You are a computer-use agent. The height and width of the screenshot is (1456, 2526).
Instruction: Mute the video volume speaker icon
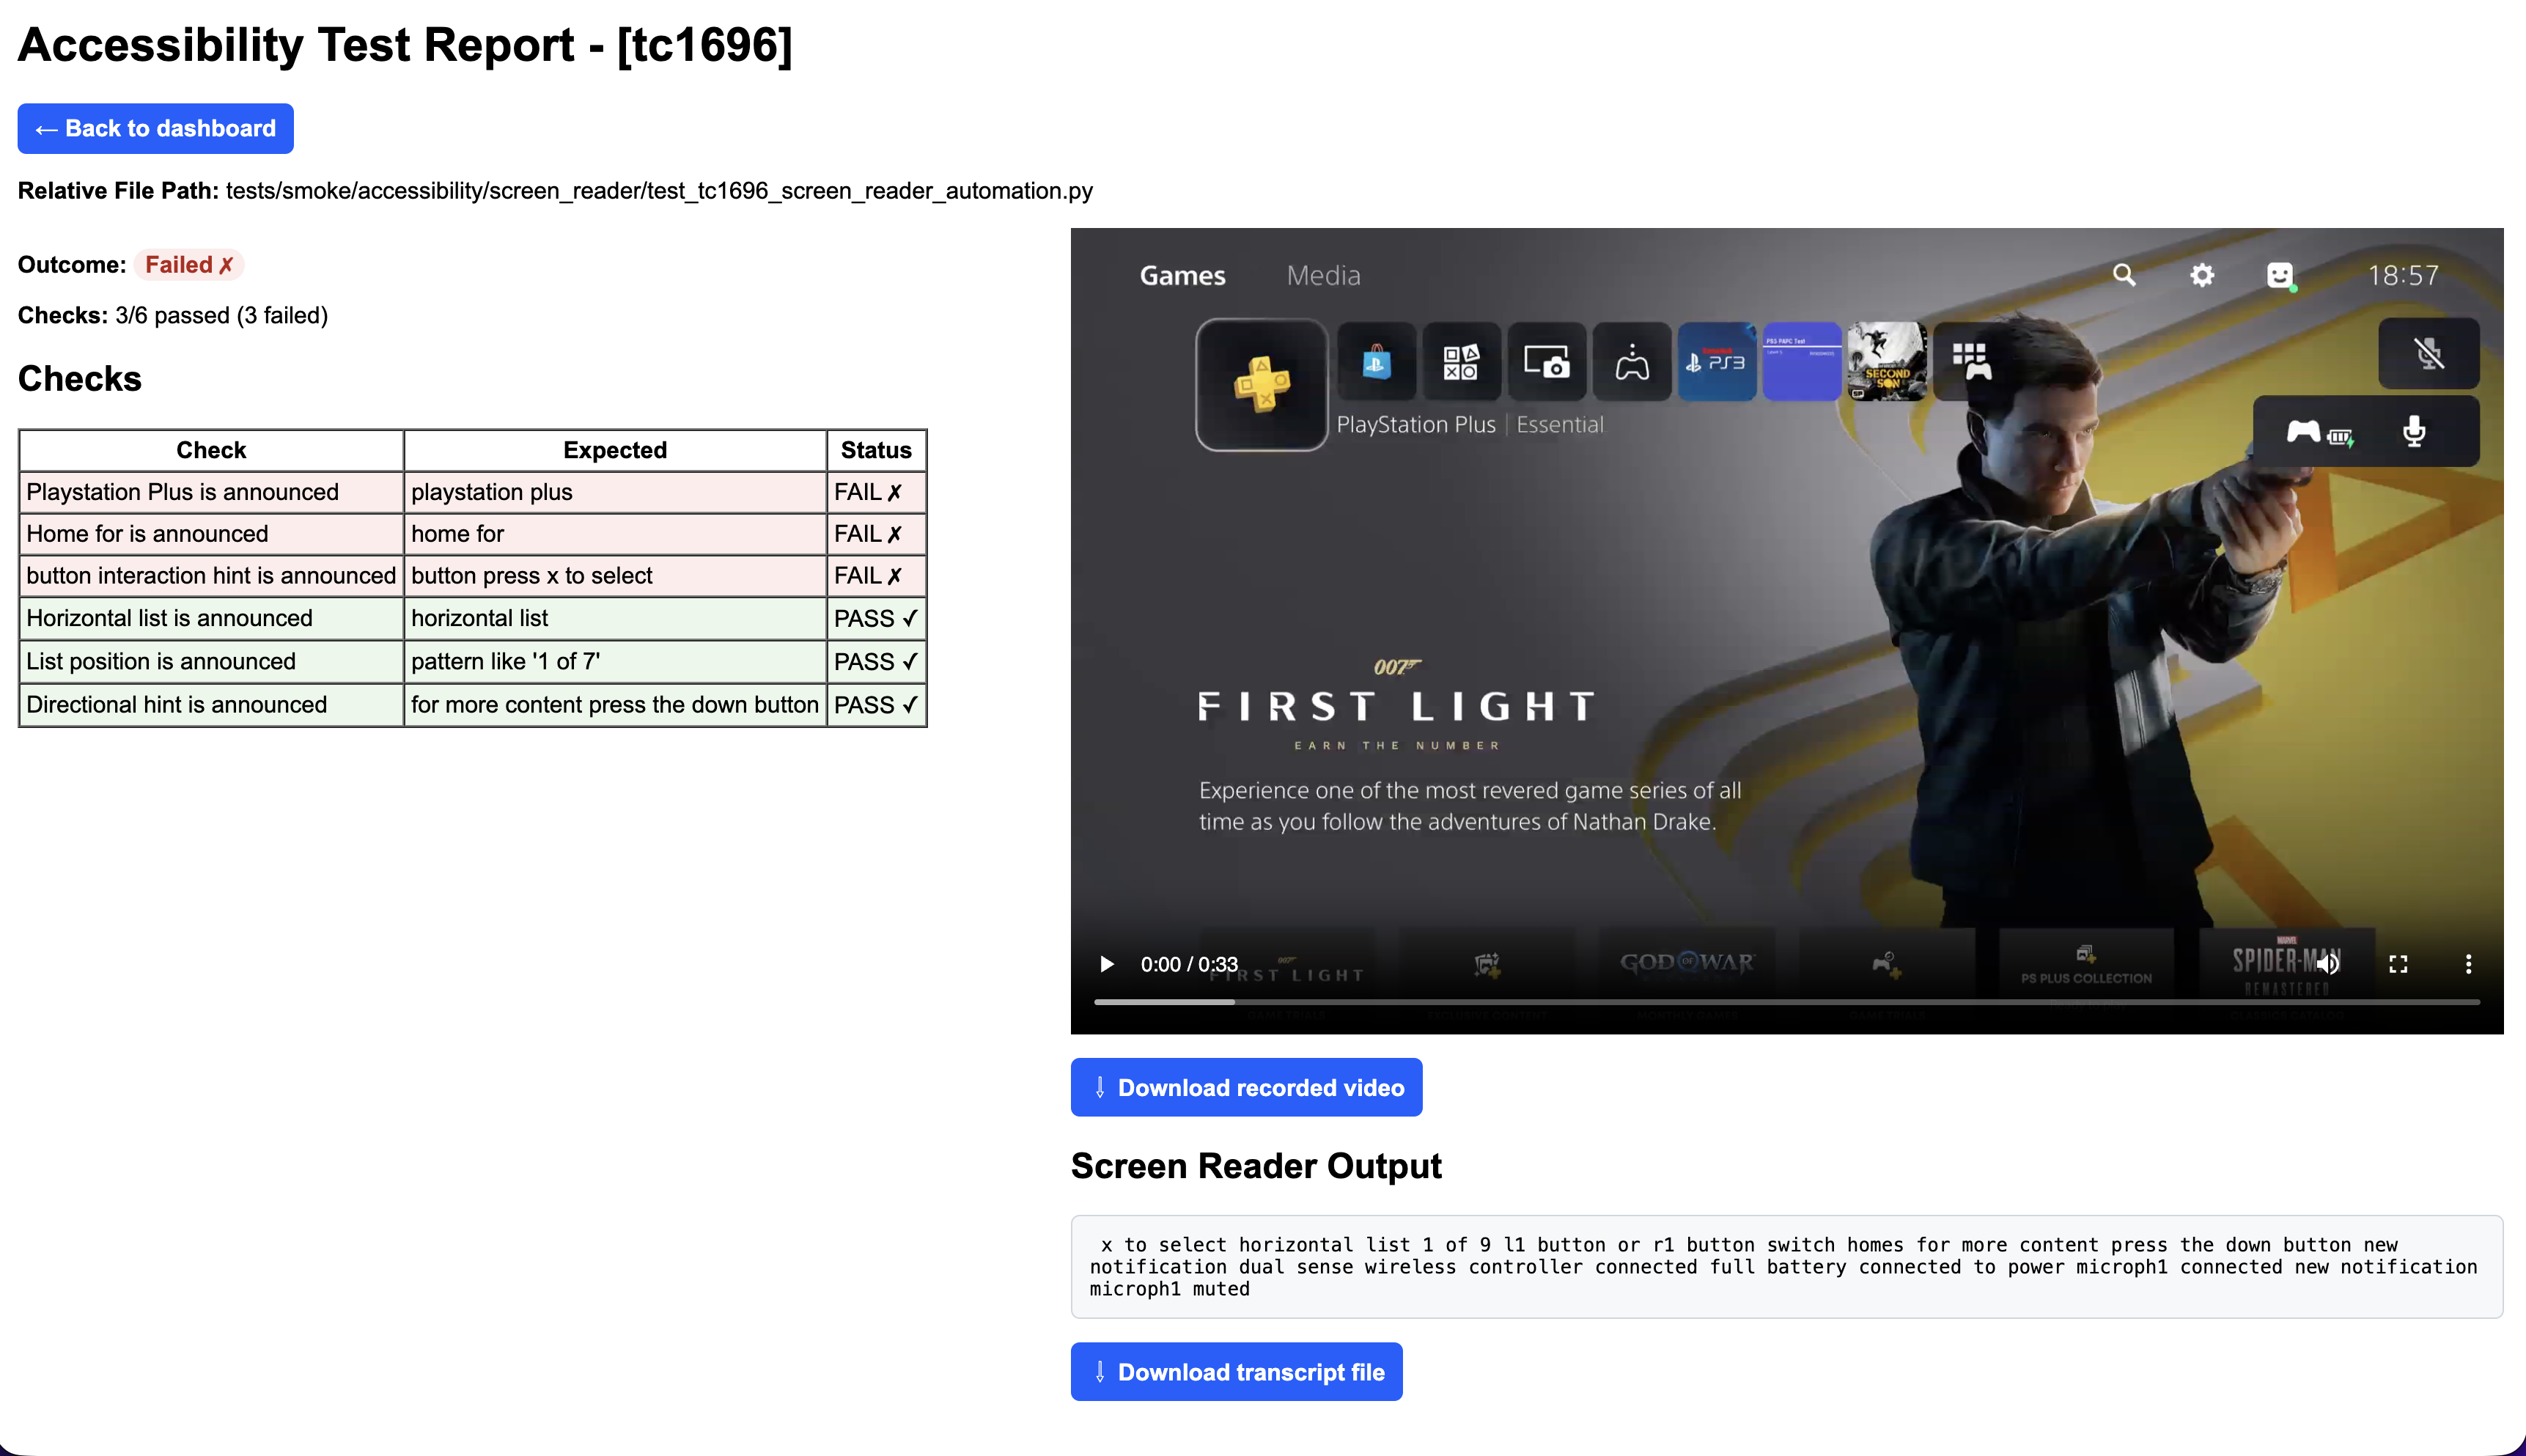(2328, 964)
